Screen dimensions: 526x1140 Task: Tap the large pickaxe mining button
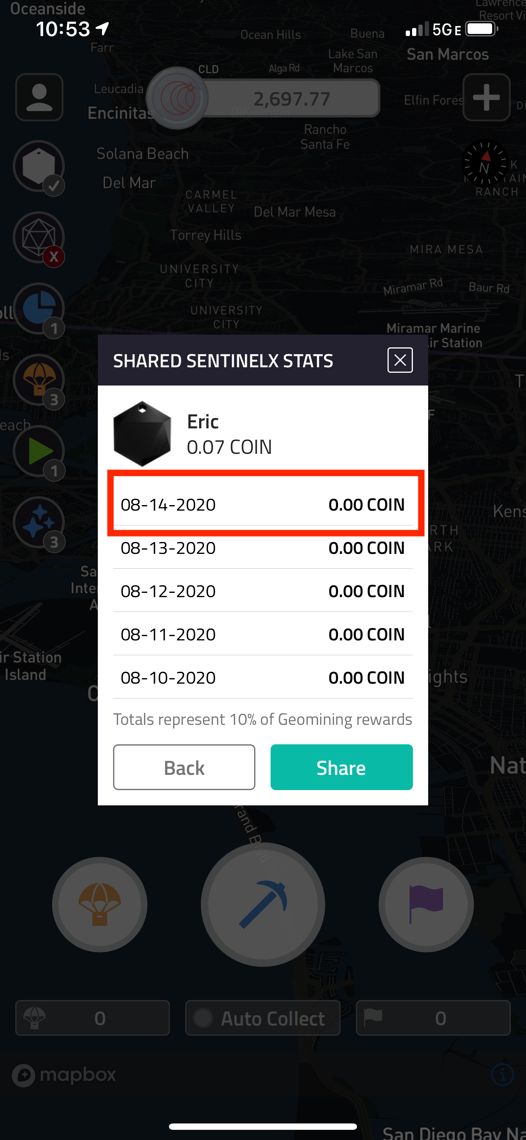click(263, 904)
